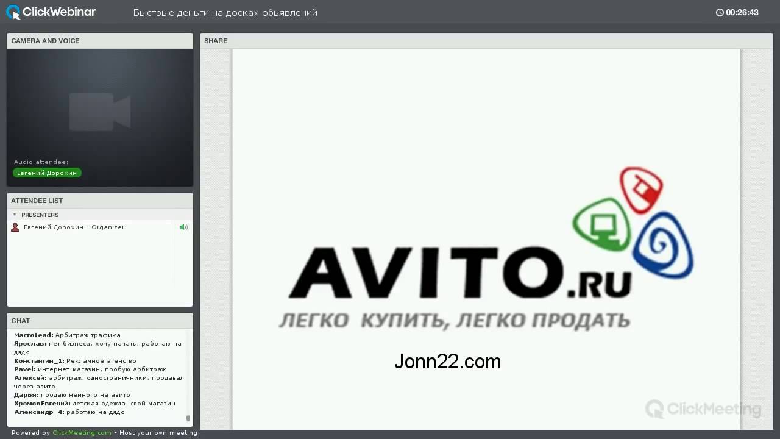Select Евгений Дорохин - Organizer in attendee list
The width and height of the screenshot is (780, 439).
[74, 227]
